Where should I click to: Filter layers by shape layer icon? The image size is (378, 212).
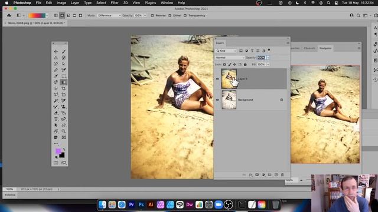click(258, 51)
